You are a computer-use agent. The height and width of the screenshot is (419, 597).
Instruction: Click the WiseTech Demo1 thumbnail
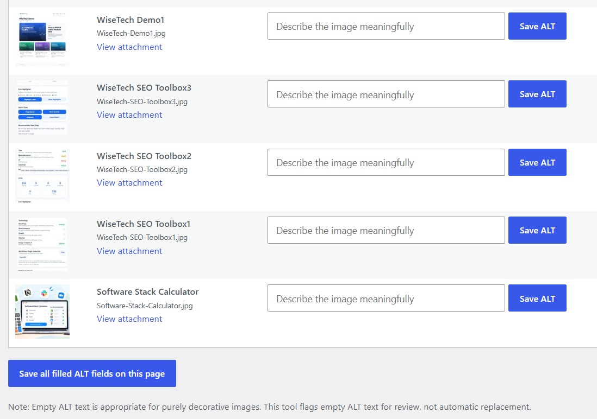pos(42,40)
